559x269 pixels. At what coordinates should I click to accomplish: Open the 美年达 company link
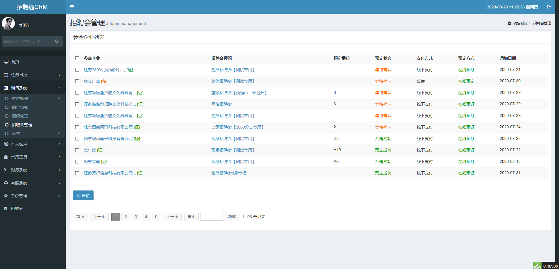point(90,150)
